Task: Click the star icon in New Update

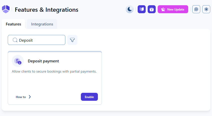Action: click(163, 9)
